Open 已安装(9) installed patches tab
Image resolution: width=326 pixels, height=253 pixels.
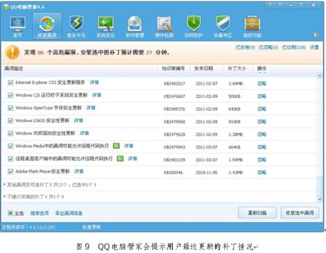(245, 47)
